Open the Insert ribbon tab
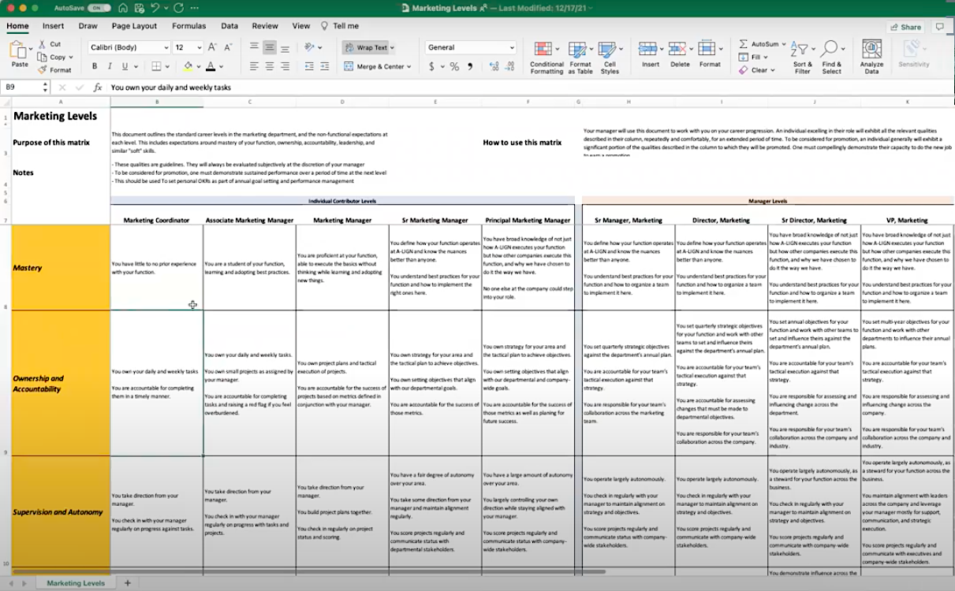 point(54,26)
